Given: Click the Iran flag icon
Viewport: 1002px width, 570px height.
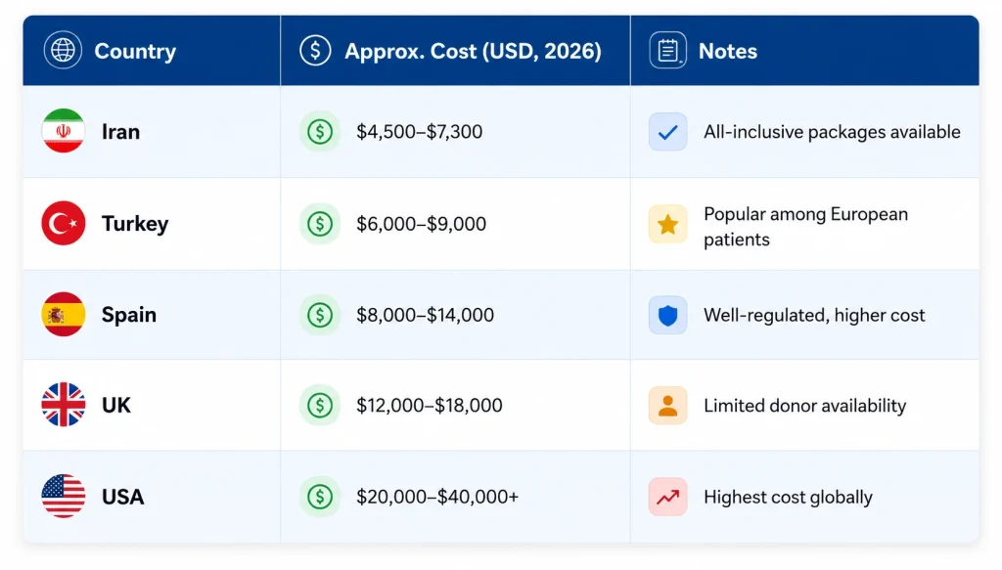Looking at the screenshot, I should (64, 131).
